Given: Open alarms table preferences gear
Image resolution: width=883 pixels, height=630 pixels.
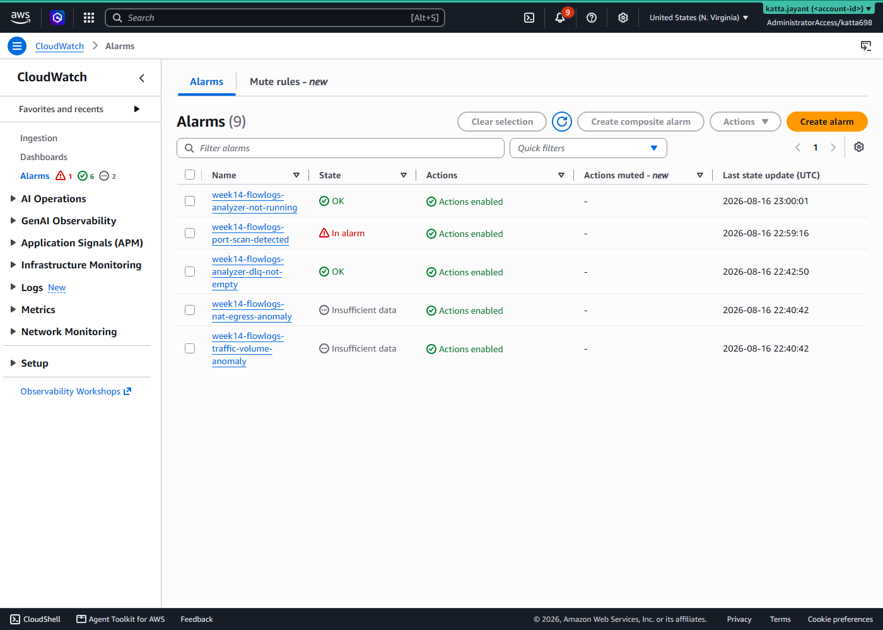Looking at the screenshot, I should (859, 147).
